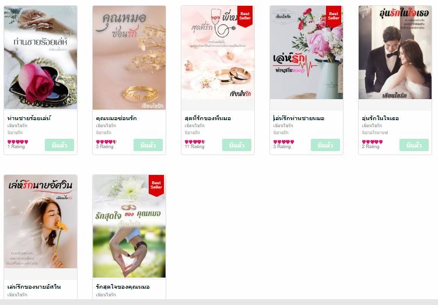Open the อุ่นรักในใจเธอ wedding couple cover

coord(395,52)
